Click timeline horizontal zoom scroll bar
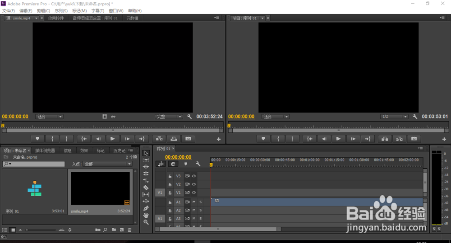451x243 pixels. coord(218,229)
